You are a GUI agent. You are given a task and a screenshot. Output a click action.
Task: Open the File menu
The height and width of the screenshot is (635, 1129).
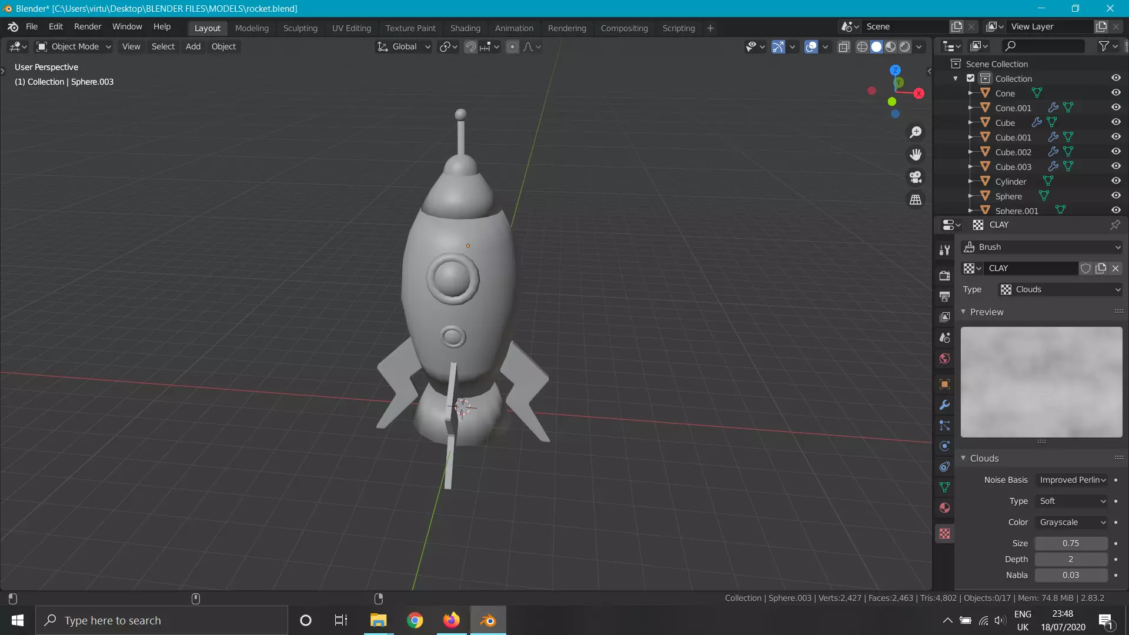[x=32, y=27]
